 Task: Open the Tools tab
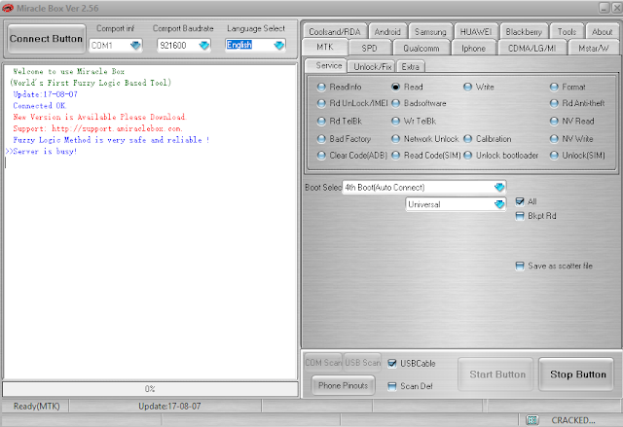click(567, 32)
